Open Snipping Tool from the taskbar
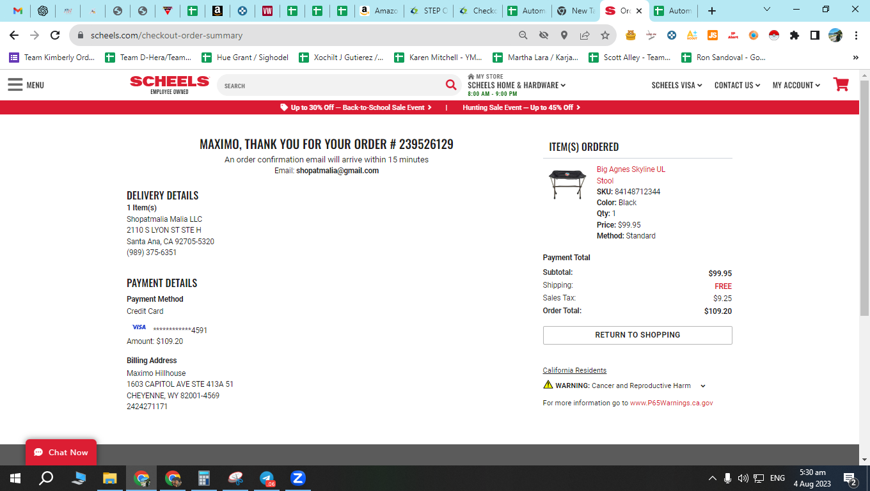The height and width of the screenshot is (491, 870). 236,478
